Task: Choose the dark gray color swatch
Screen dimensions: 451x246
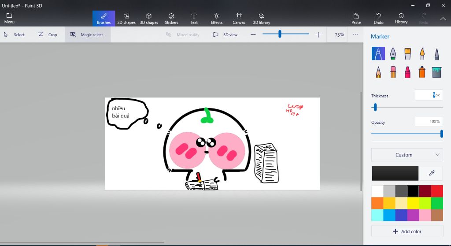Action: coord(401,191)
